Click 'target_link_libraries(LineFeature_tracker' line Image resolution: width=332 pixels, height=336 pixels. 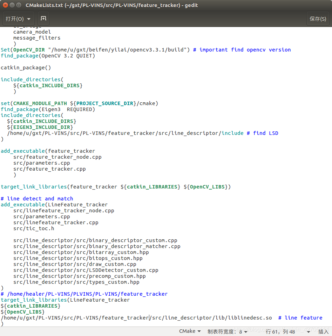pyautogui.click(x=65, y=300)
